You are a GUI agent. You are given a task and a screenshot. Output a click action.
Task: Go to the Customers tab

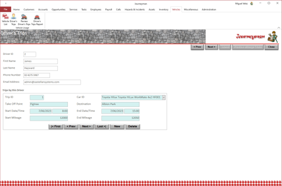coord(29,9)
